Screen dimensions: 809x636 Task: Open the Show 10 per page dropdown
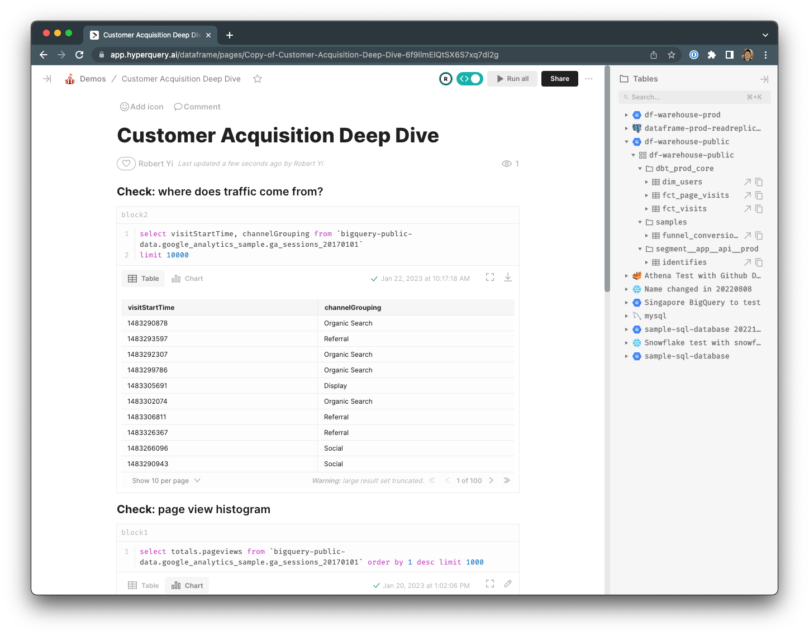(x=165, y=480)
